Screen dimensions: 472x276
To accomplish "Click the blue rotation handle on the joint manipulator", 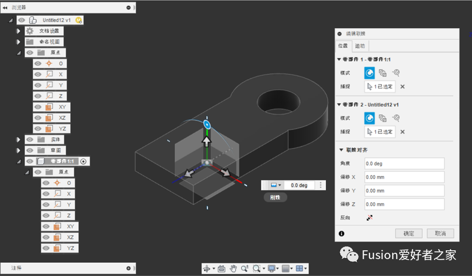I will coord(207,124).
